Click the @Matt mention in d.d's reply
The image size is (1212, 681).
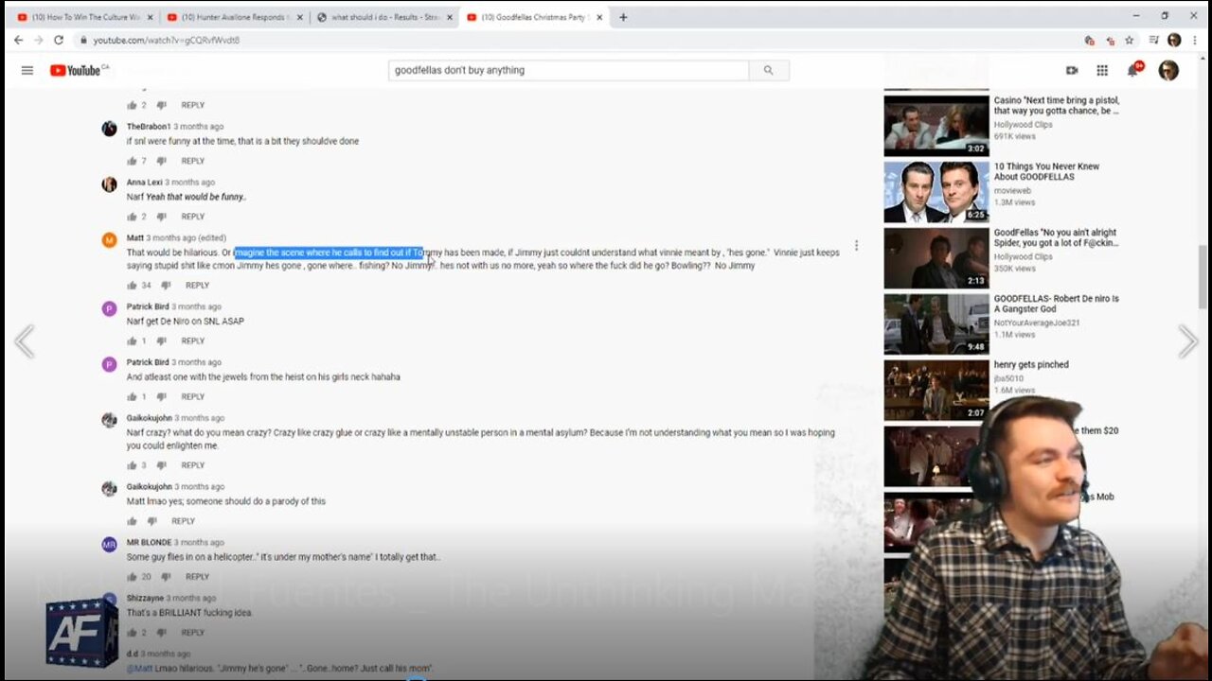139,668
